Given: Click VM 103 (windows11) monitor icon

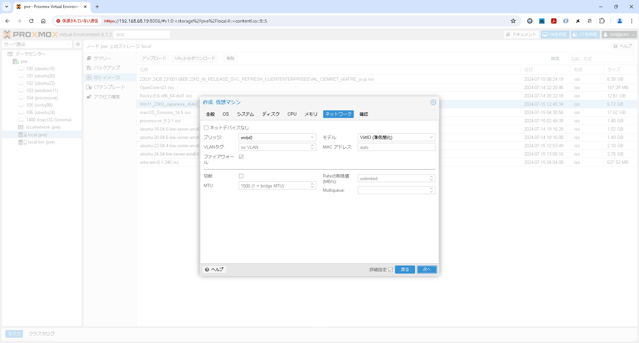Looking at the screenshot, I should click(21, 91).
